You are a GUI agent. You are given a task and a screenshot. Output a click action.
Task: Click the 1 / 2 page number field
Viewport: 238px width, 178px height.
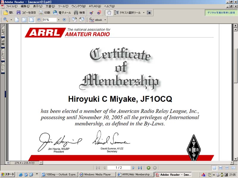tap(118, 168)
